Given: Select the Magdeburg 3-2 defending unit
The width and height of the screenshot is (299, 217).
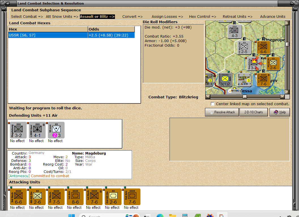Looking at the screenshot, I should pyautogui.click(x=18, y=130).
